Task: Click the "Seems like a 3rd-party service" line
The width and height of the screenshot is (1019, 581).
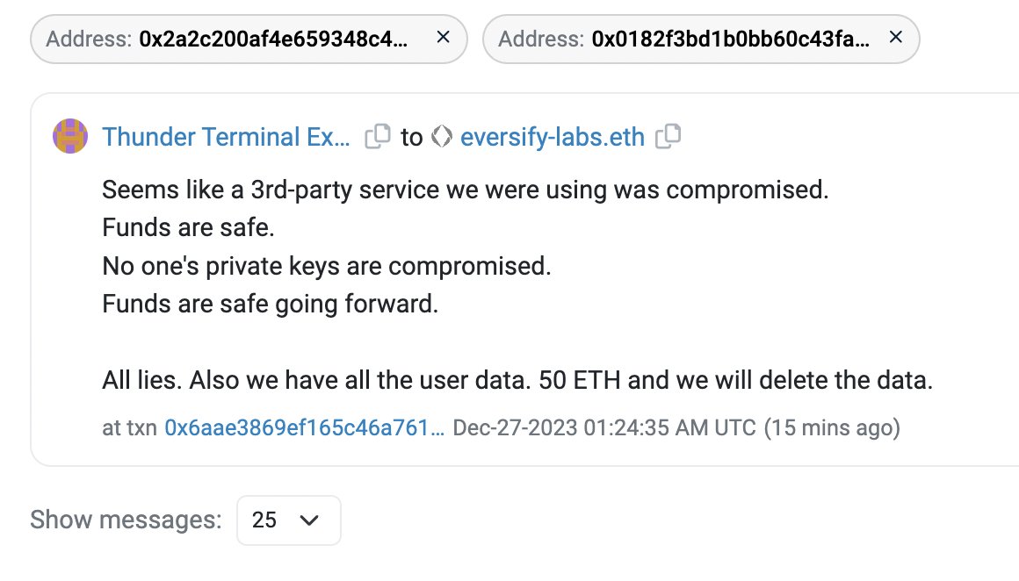Action: [x=465, y=190]
